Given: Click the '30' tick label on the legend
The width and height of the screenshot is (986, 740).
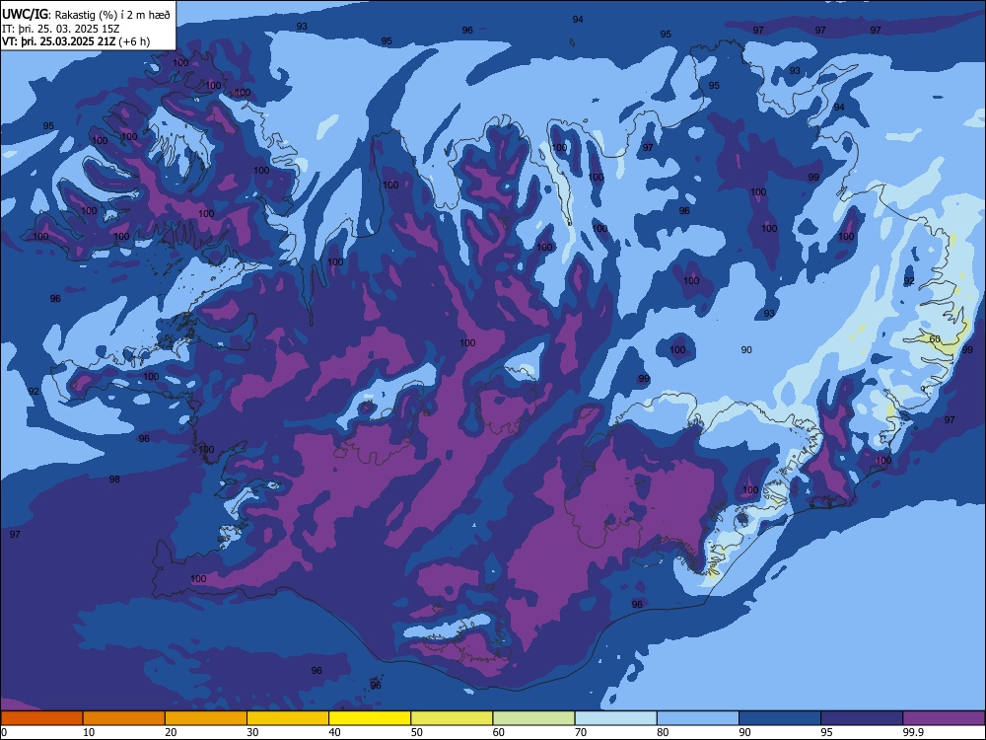Looking at the screenshot, I should tap(252, 732).
